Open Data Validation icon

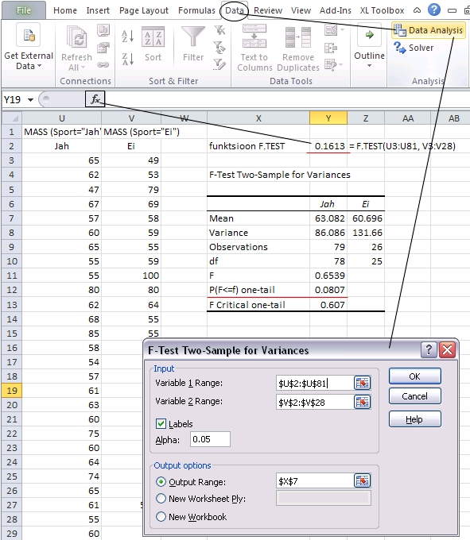331,30
